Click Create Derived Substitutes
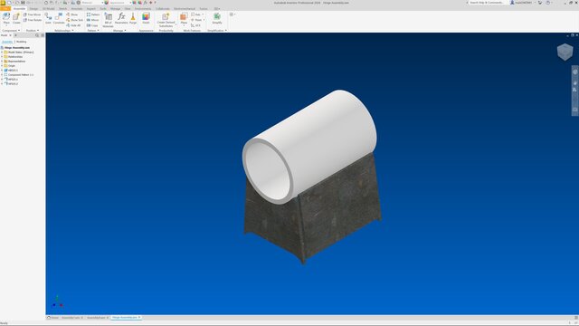This screenshot has height=326, width=579. pyautogui.click(x=166, y=20)
